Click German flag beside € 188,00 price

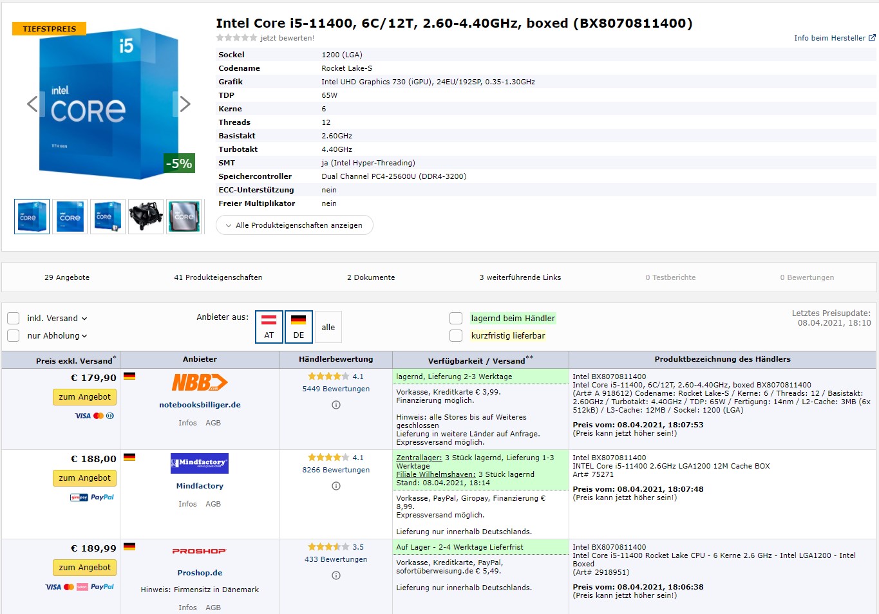(129, 457)
